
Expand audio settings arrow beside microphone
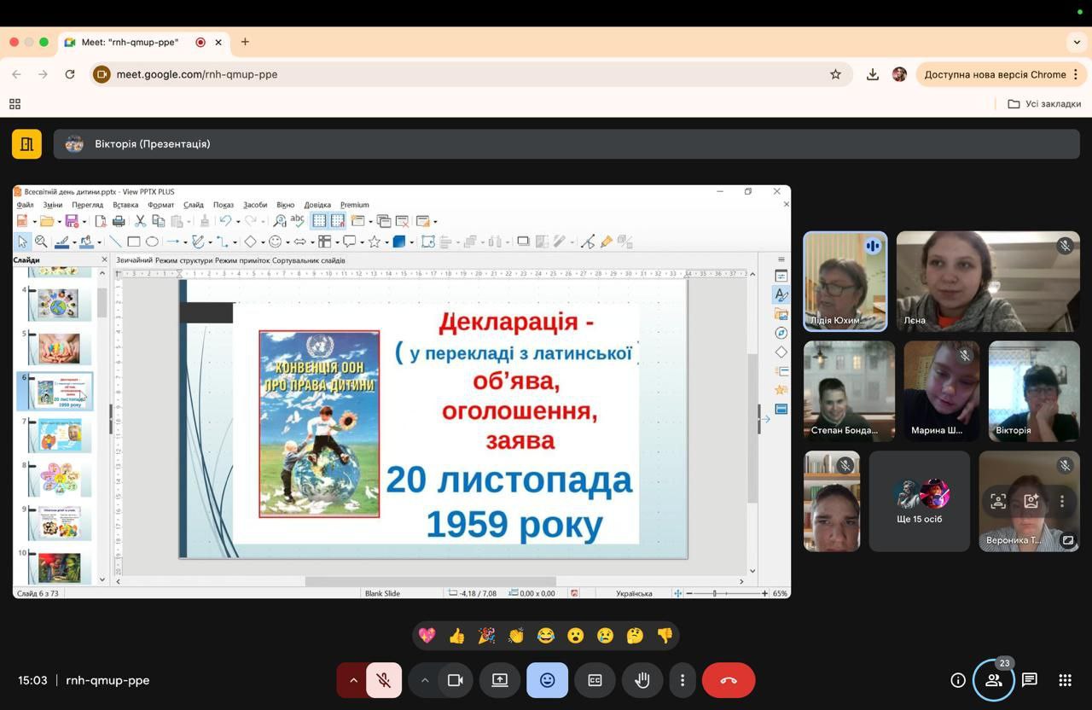352,680
